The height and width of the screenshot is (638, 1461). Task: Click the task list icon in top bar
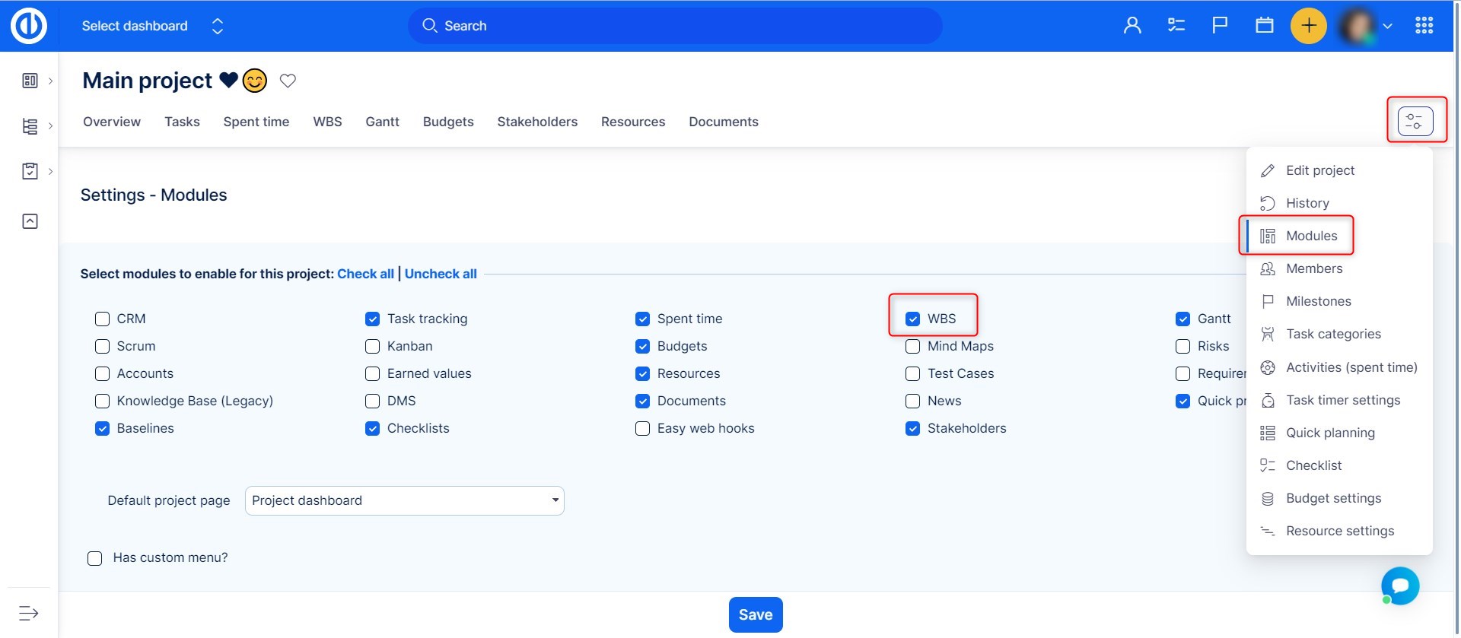coord(1176,26)
